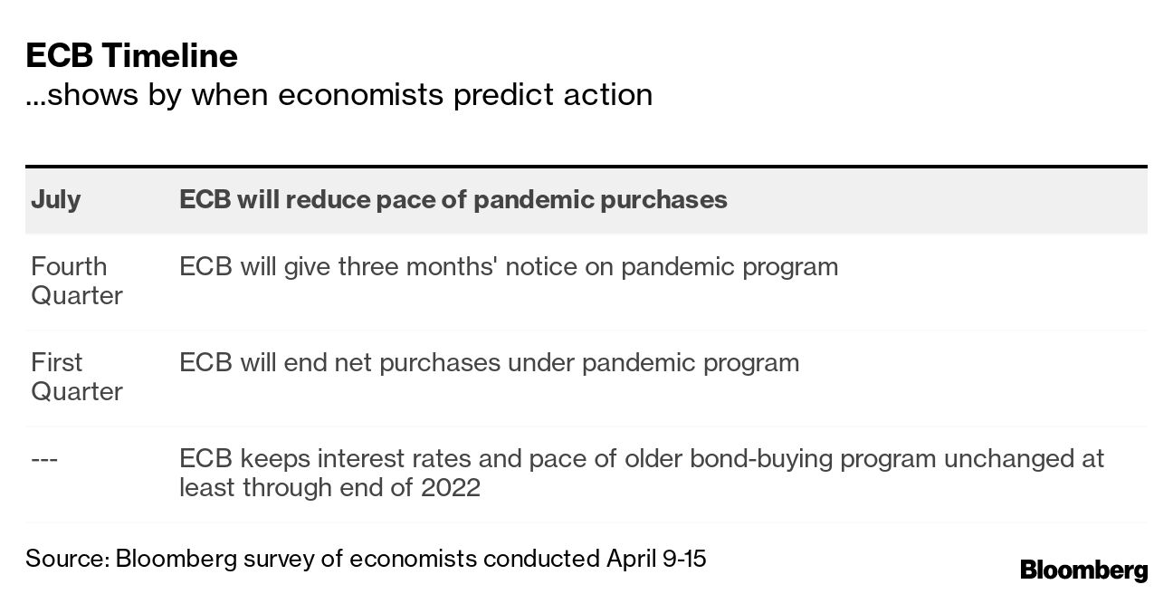Click the subtitle about economists predicting action
Screen dimensions: 1173x594
339,94
